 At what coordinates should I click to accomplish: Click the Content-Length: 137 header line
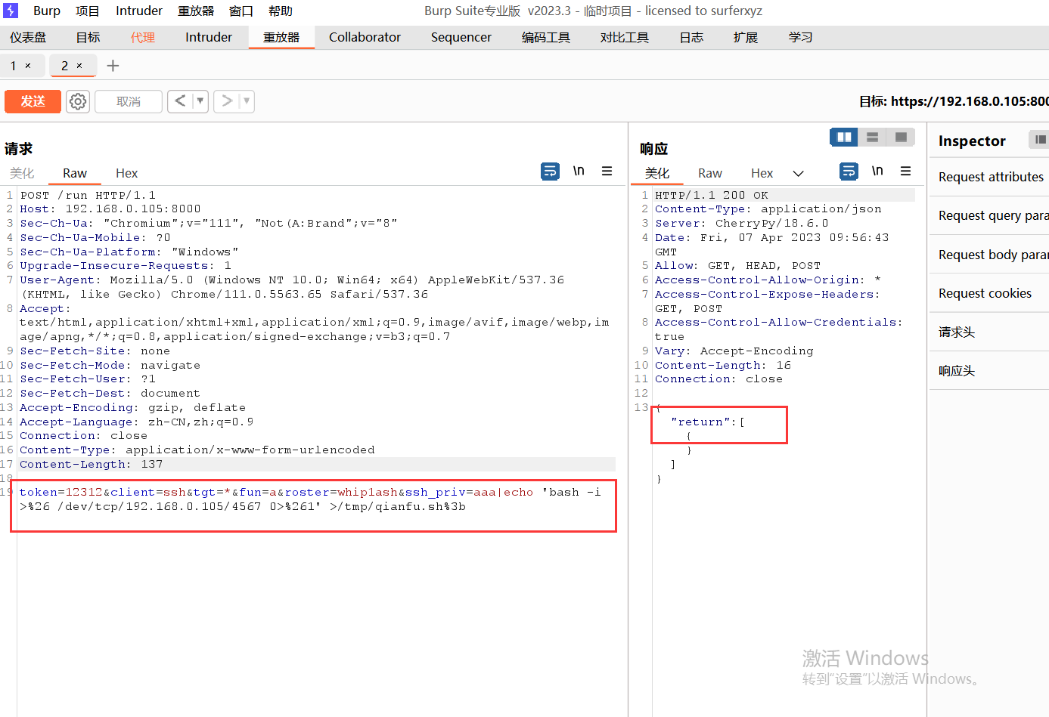point(91,464)
